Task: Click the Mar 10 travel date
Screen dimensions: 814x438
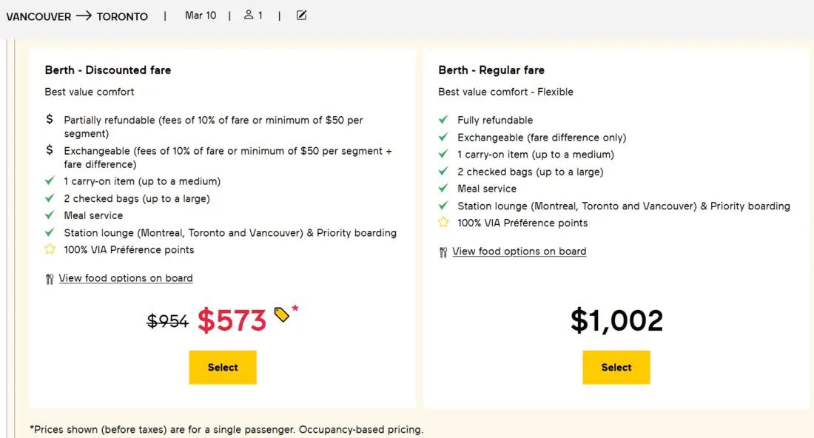Action: point(201,16)
